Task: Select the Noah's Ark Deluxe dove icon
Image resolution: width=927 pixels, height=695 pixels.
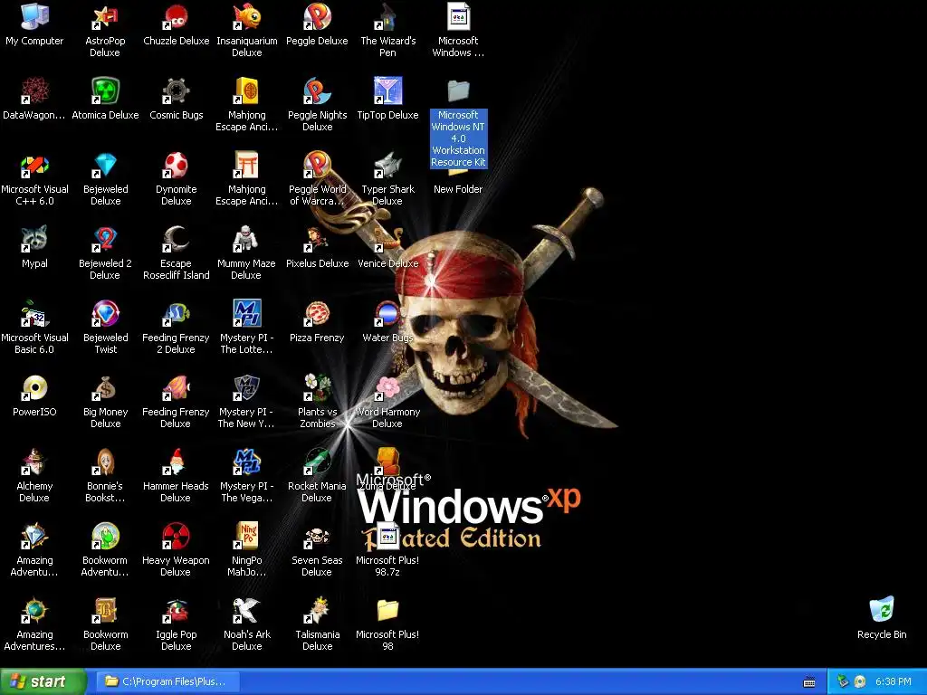Action: tap(246, 611)
